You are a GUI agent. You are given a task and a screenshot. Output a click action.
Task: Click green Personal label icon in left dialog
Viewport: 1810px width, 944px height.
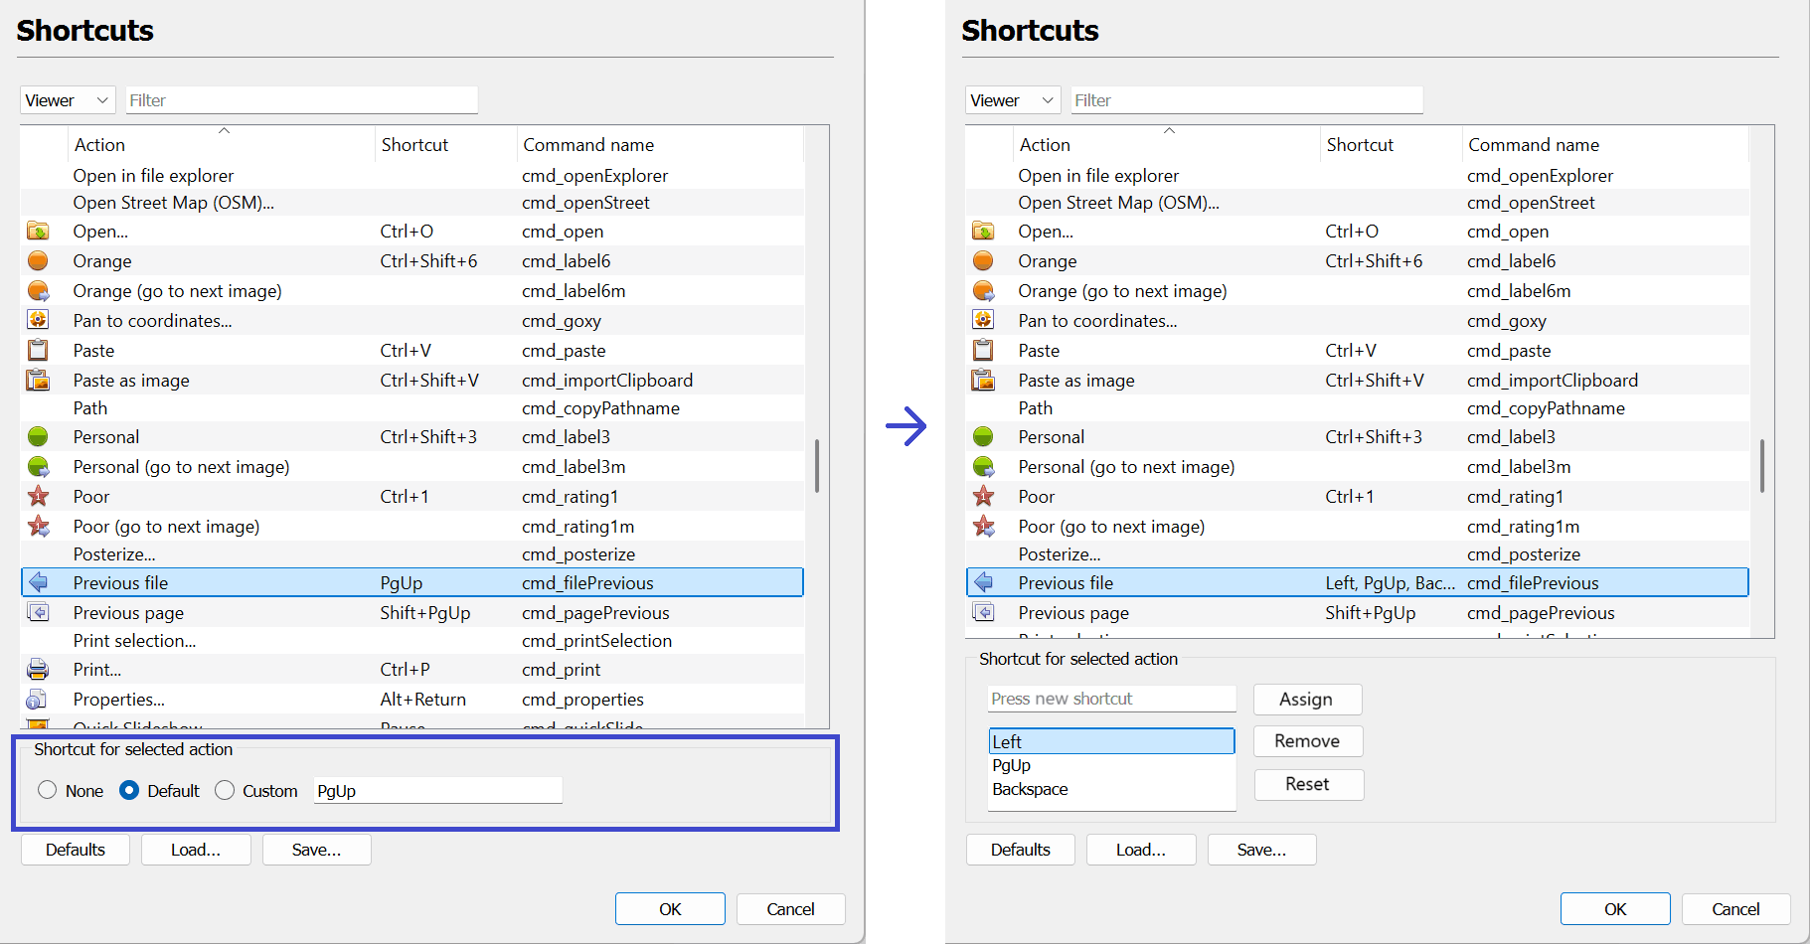[38, 436]
